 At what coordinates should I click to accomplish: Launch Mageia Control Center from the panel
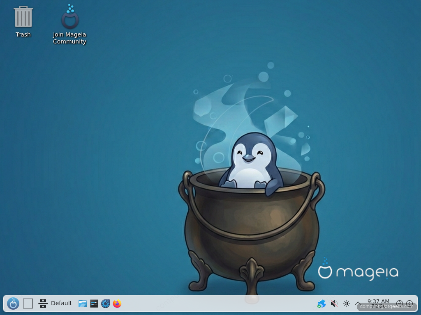[x=106, y=304]
